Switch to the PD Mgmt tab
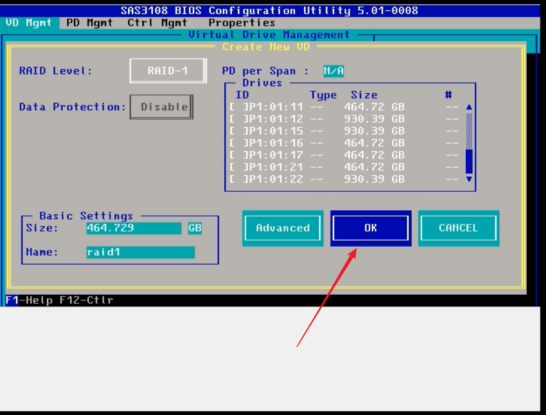The height and width of the screenshot is (415, 546). pyautogui.click(x=89, y=23)
